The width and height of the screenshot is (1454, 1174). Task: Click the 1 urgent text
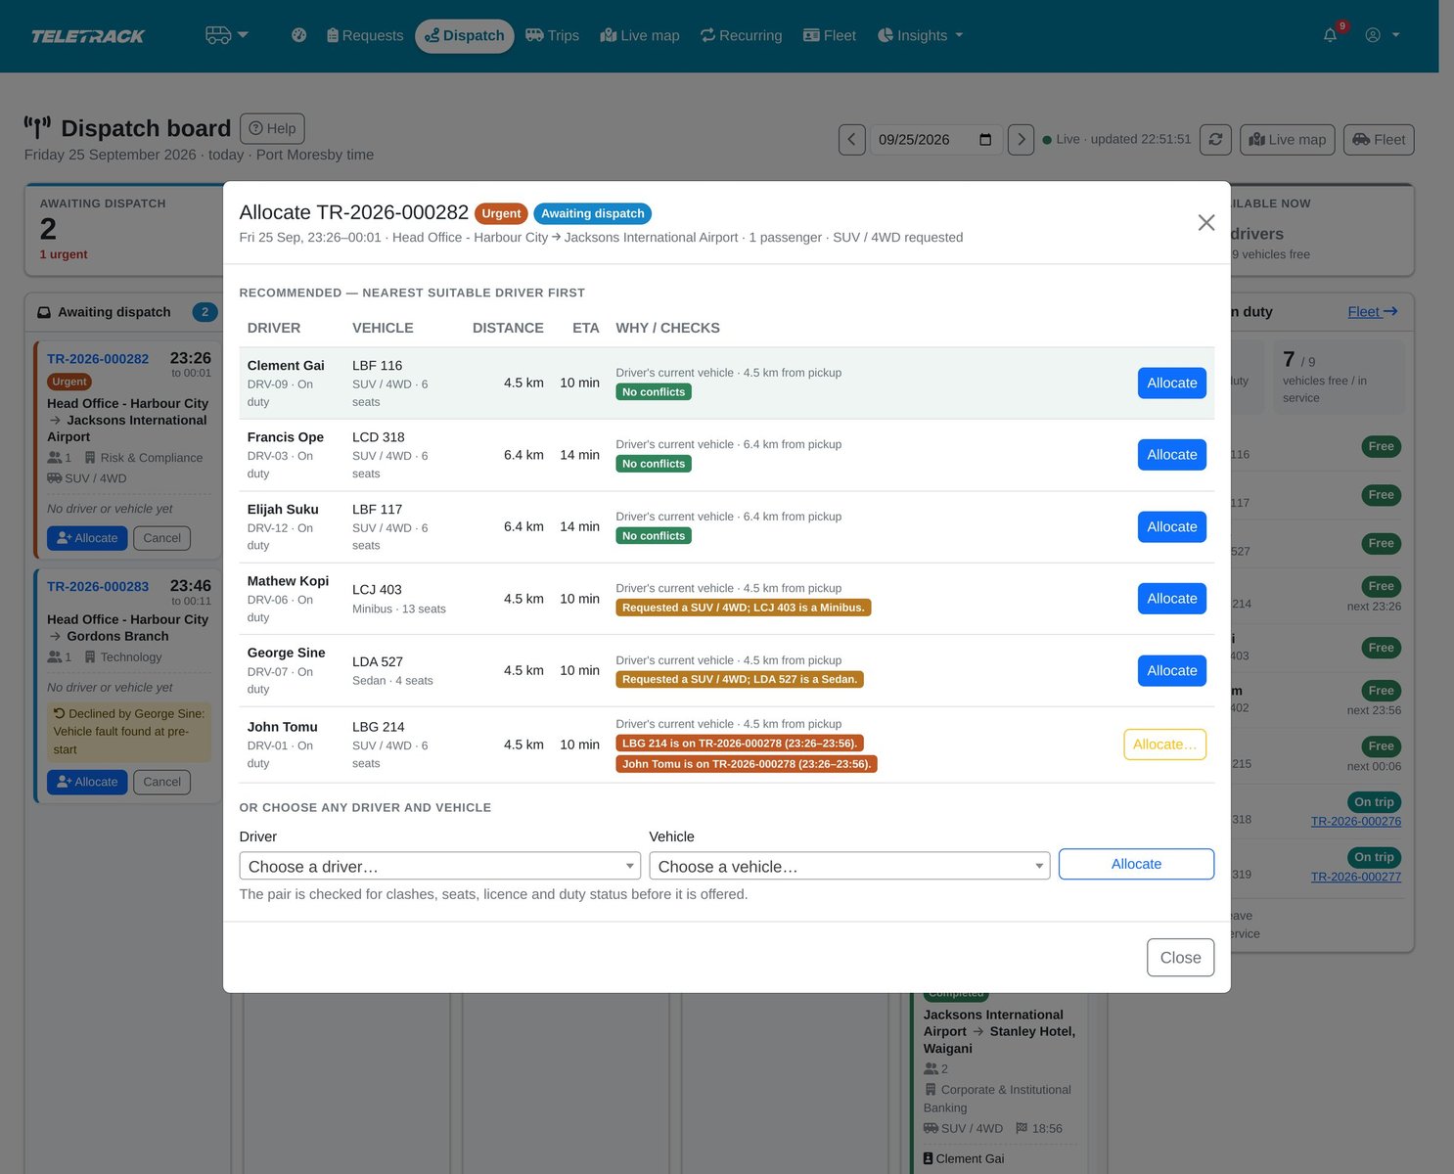[64, 254]
